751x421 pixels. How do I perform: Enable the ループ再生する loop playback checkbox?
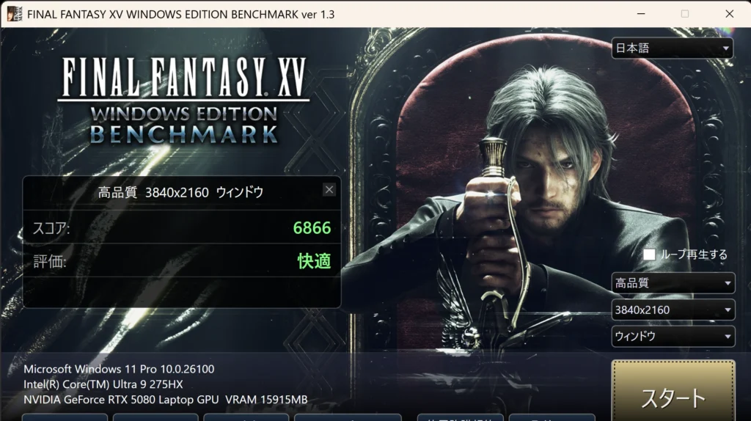click(649, 255)
